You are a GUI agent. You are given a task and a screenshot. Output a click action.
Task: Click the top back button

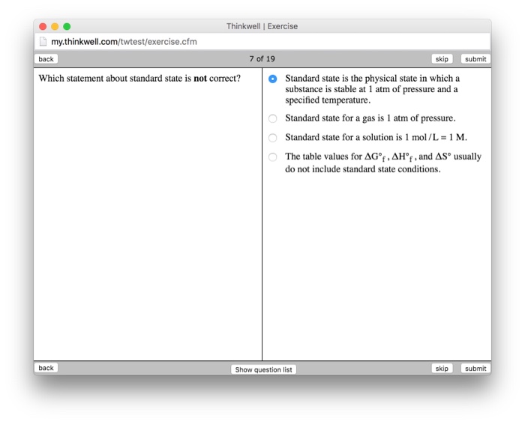coord(46,59)
